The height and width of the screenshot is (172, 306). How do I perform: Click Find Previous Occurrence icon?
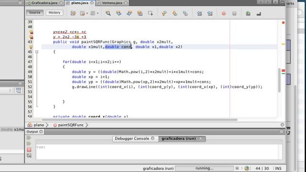click(119, 13)
